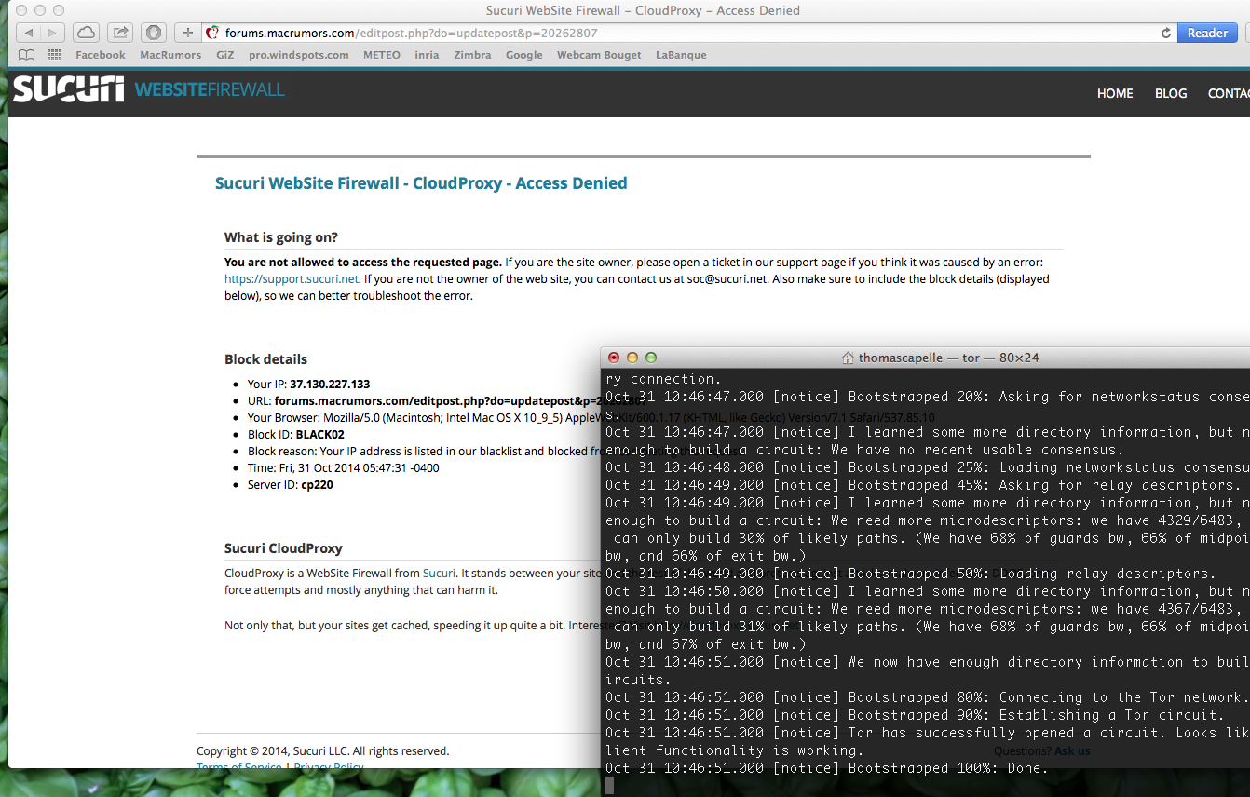This screenshot has height=797, width=1250.
Task: Click the Sucuri Website Firewall logo
Action: point(149,89)
